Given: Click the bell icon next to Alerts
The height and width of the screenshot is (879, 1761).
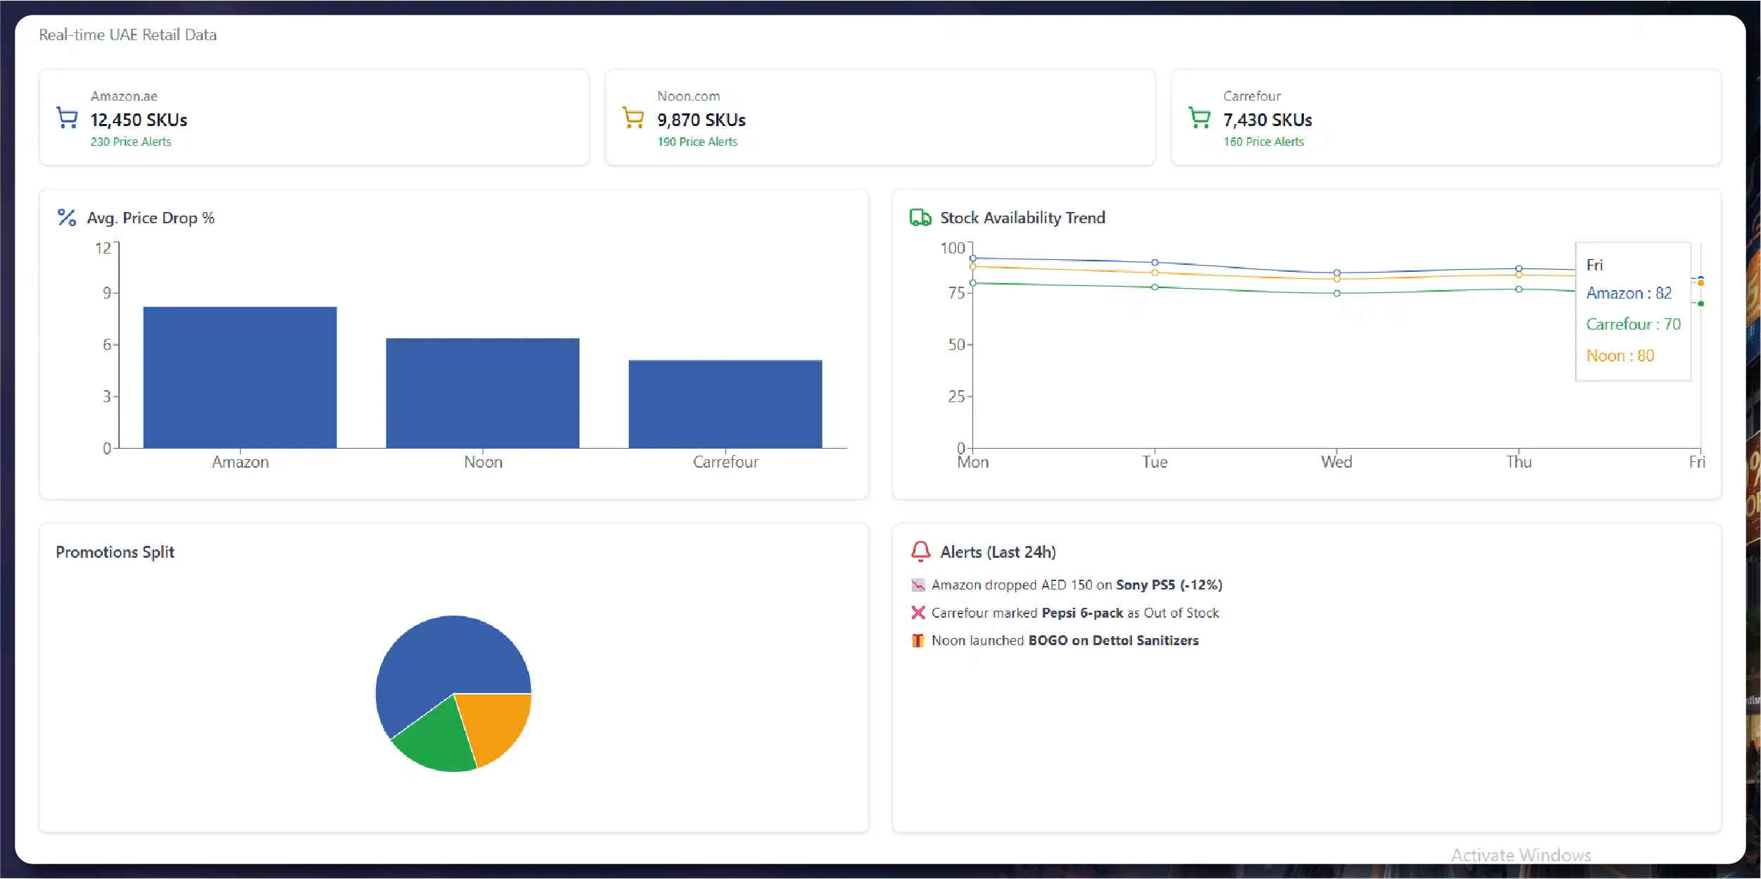Looking at the screenshot, I should point(920,551).
